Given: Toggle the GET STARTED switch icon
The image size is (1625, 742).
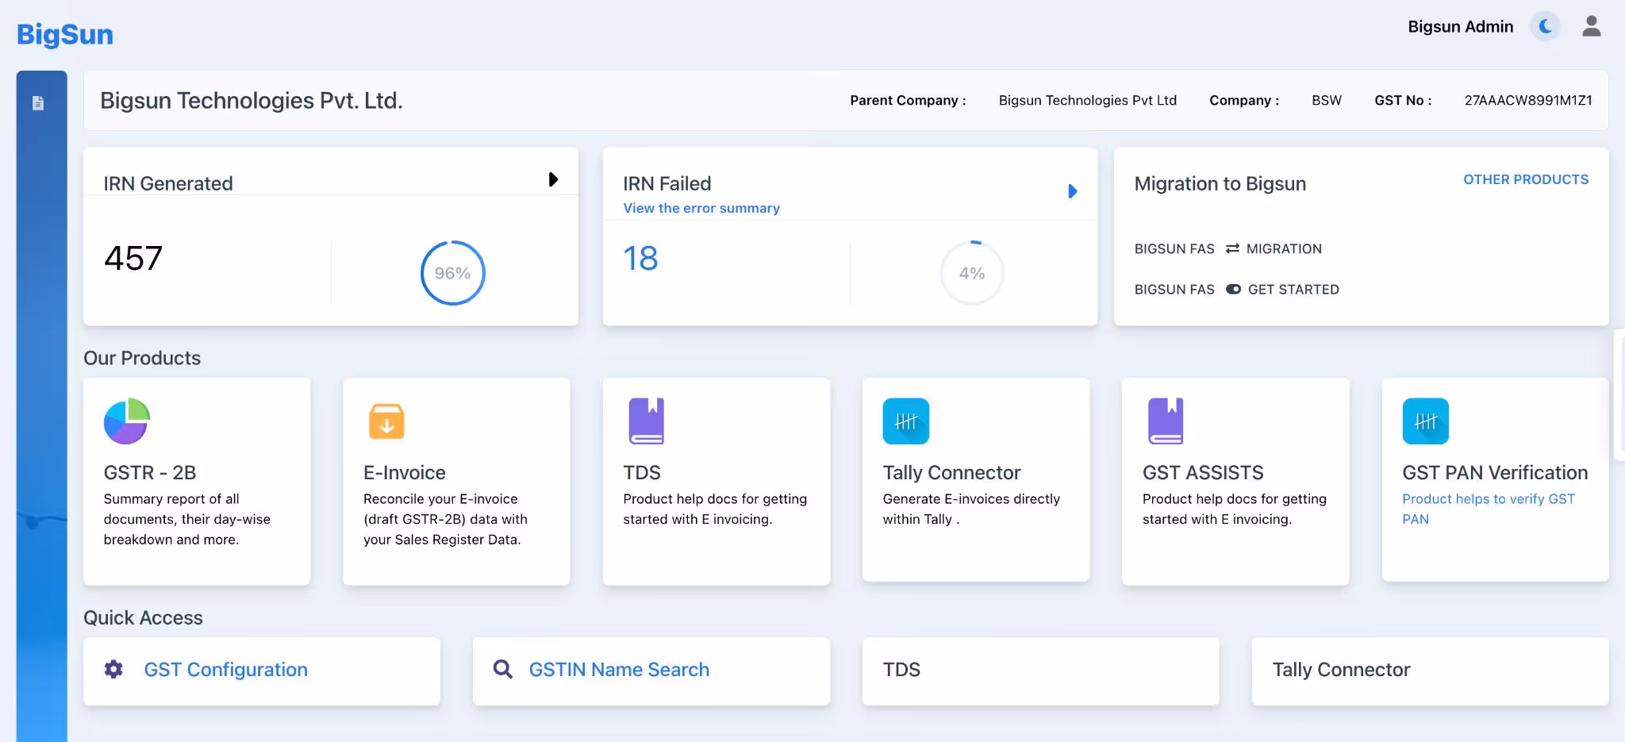Looking at the screenshot, I should tap(1233, 290).
